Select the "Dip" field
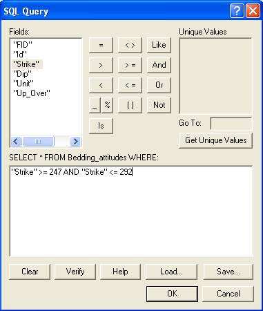 [x=22, y=74]
